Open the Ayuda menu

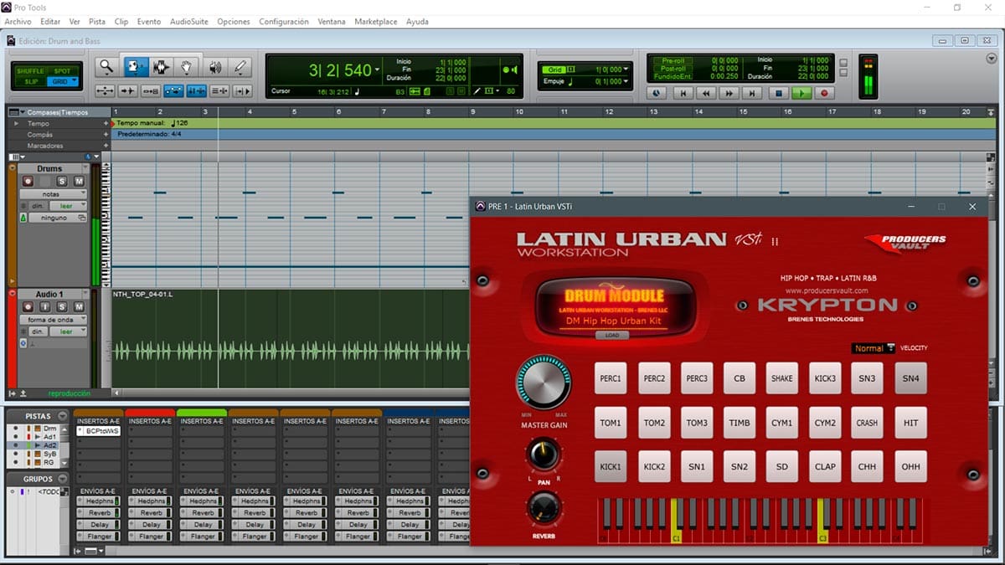(x=417, y=22)
